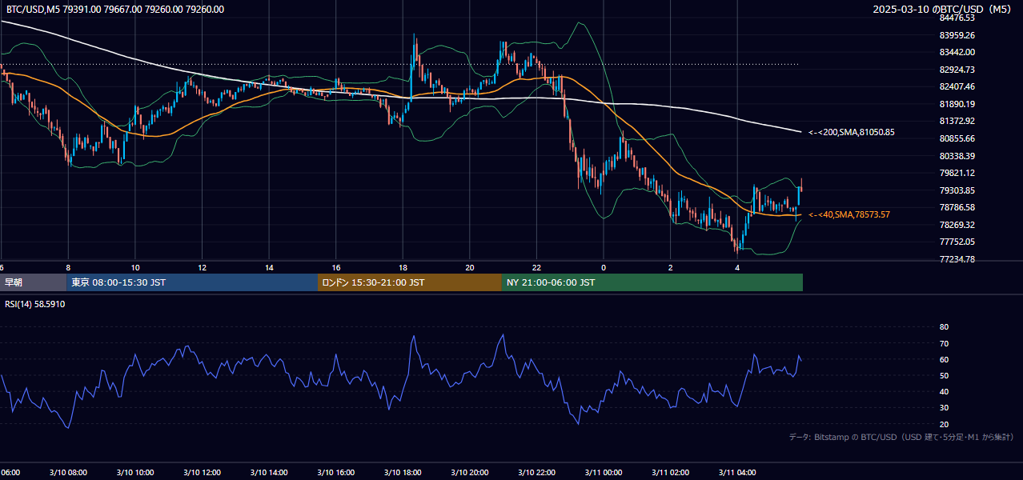Click the RSI(14) 58.5910 indicator label
This screenshot has height=480, width=1023.
(35, 305)
